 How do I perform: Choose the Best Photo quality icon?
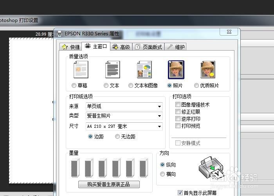(208, 69)
